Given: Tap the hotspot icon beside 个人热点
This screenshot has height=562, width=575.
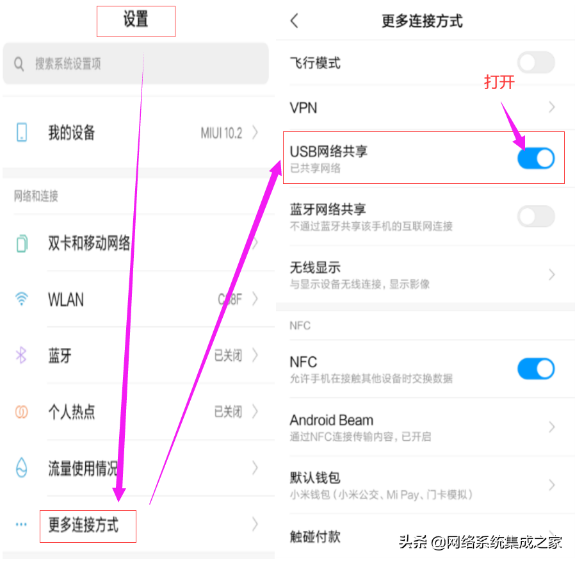Looking at the screenshot, I should point(21,411).
